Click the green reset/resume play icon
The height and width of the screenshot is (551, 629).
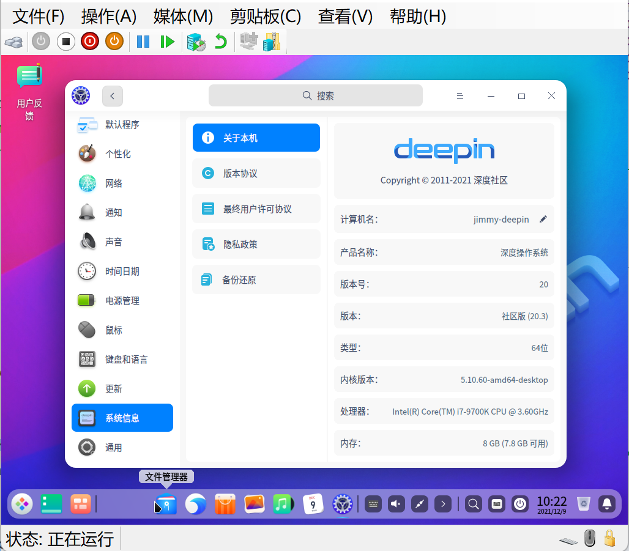pyautogui.click(x=167, y=42)
